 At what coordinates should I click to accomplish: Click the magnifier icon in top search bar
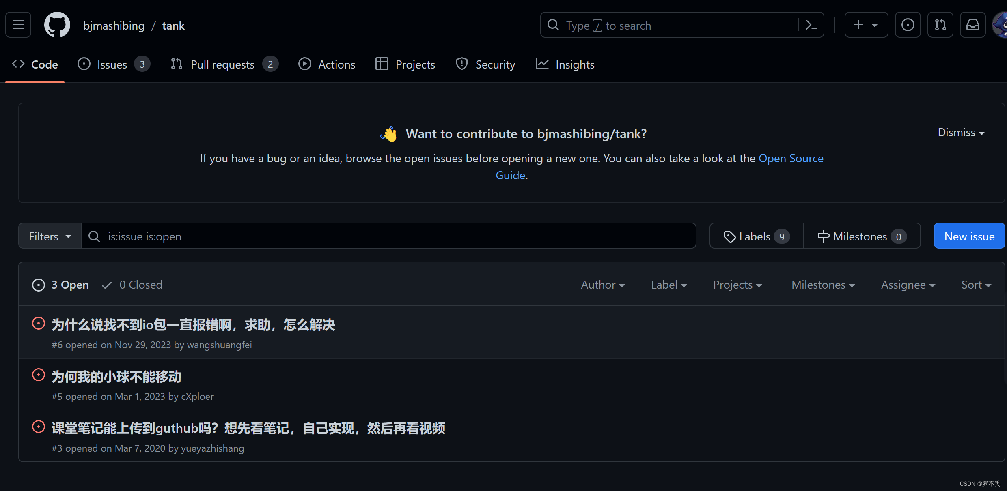coord(553,25)
